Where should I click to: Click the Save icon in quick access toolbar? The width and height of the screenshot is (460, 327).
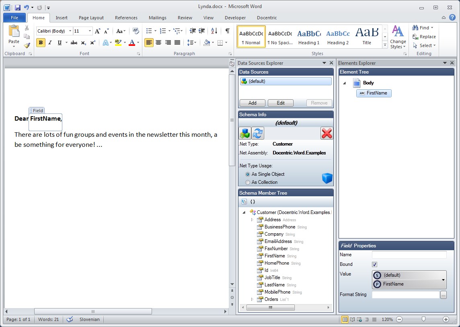pos(18,8)
